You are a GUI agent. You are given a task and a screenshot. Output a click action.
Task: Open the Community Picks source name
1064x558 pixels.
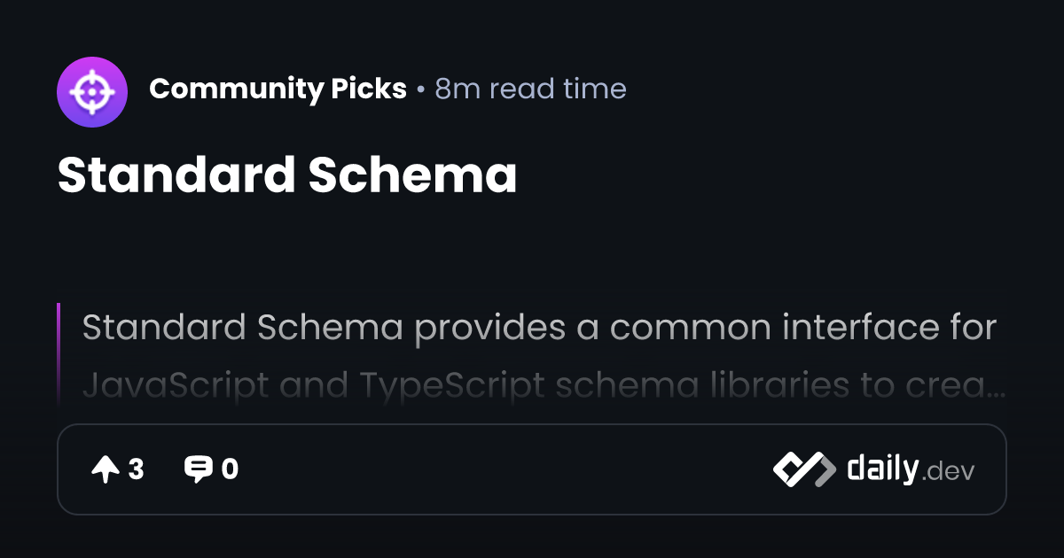pyautogui.click(x=278, y=89)
